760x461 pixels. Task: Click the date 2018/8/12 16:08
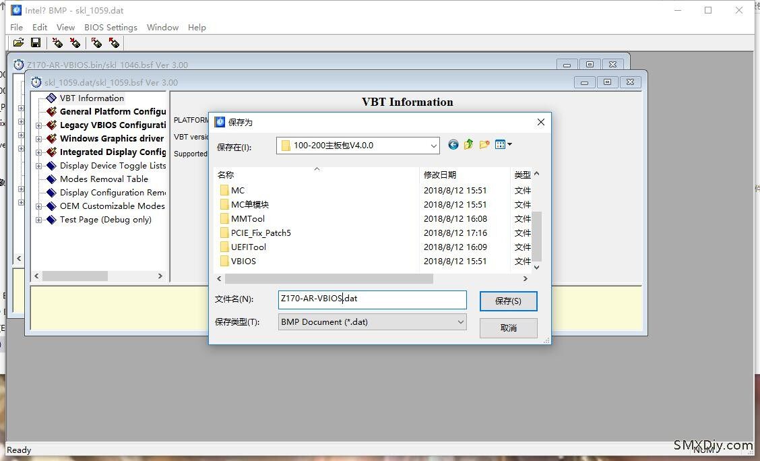click(x=455, y=218)
